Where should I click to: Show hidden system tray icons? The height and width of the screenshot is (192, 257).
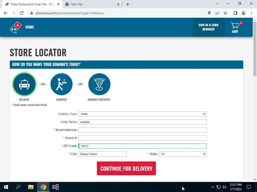coord(212,187)
